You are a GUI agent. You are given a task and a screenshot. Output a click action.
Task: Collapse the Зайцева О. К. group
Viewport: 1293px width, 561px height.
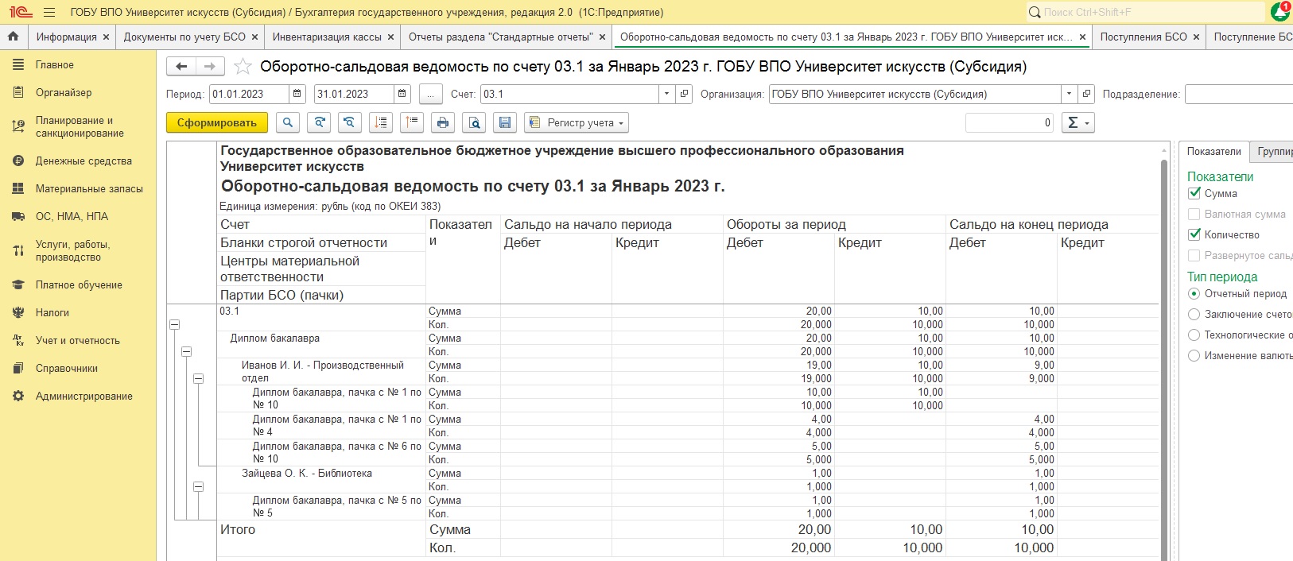click(x=198, y=486)
